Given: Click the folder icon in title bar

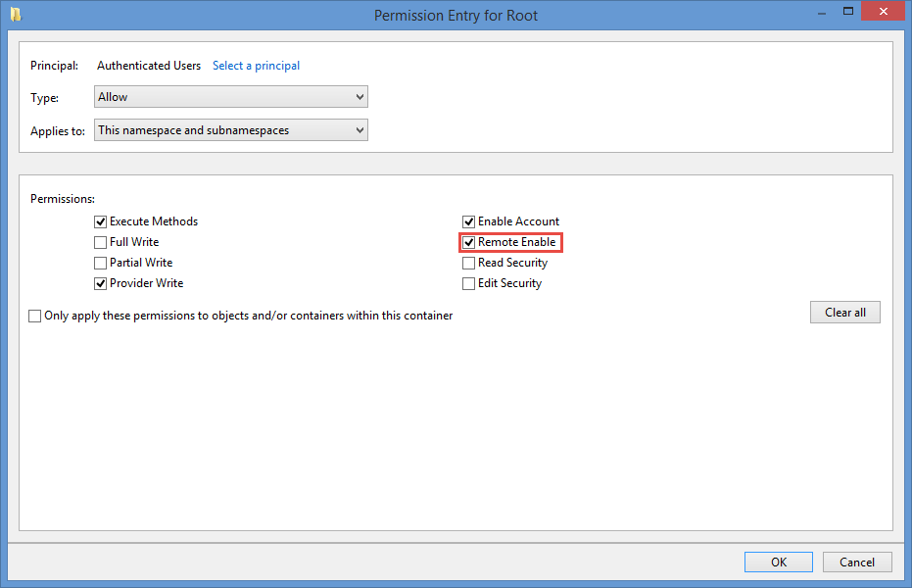Looking at the screenshot, I should coord(16,14).
